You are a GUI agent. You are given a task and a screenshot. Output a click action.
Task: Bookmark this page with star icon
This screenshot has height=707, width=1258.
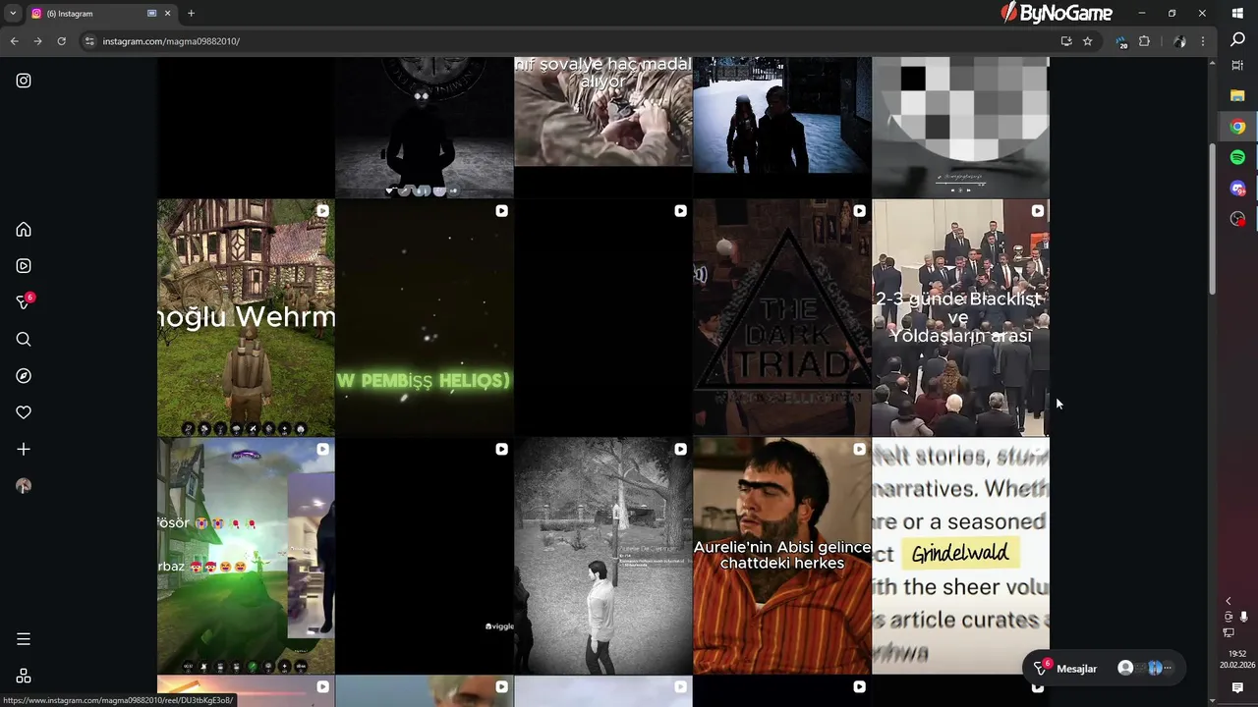pos(1088,41)
